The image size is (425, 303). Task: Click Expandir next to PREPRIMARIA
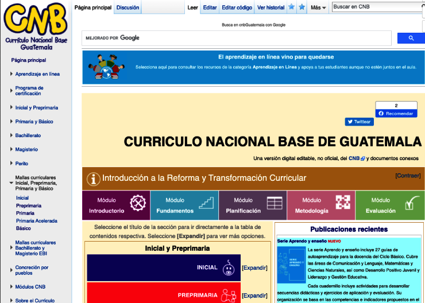pyautogui.click(x=254, y=296)
